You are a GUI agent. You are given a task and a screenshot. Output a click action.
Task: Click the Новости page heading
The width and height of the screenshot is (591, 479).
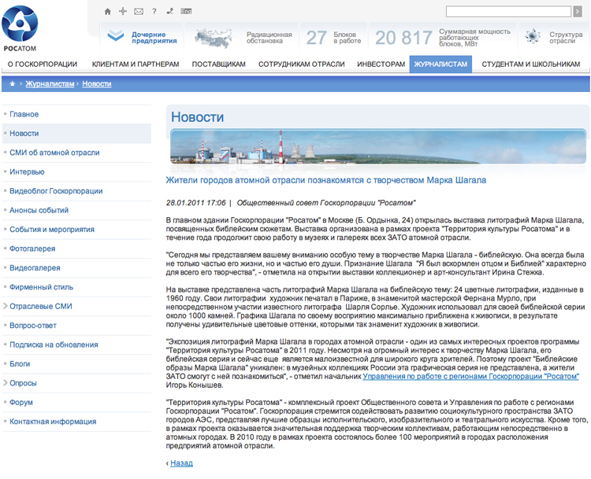pyautogui.click(x=198, y=117)
